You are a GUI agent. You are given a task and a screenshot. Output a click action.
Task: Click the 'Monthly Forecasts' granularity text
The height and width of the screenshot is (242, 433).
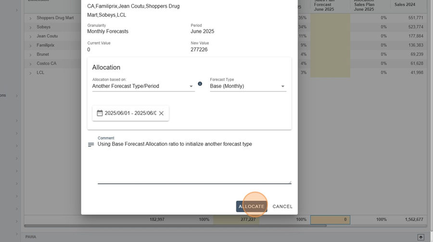tap(108, 31)
